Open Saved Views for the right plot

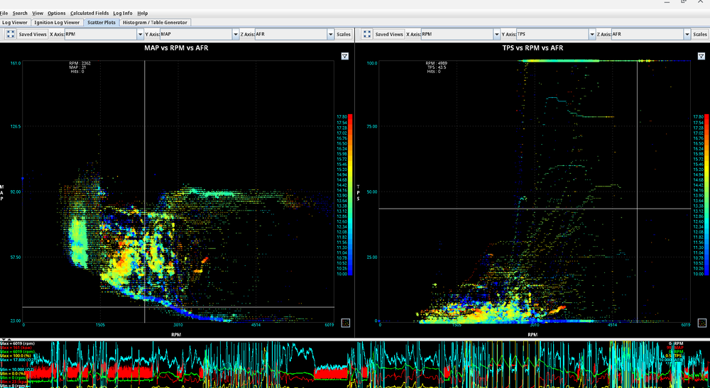(x=389, y=34)
